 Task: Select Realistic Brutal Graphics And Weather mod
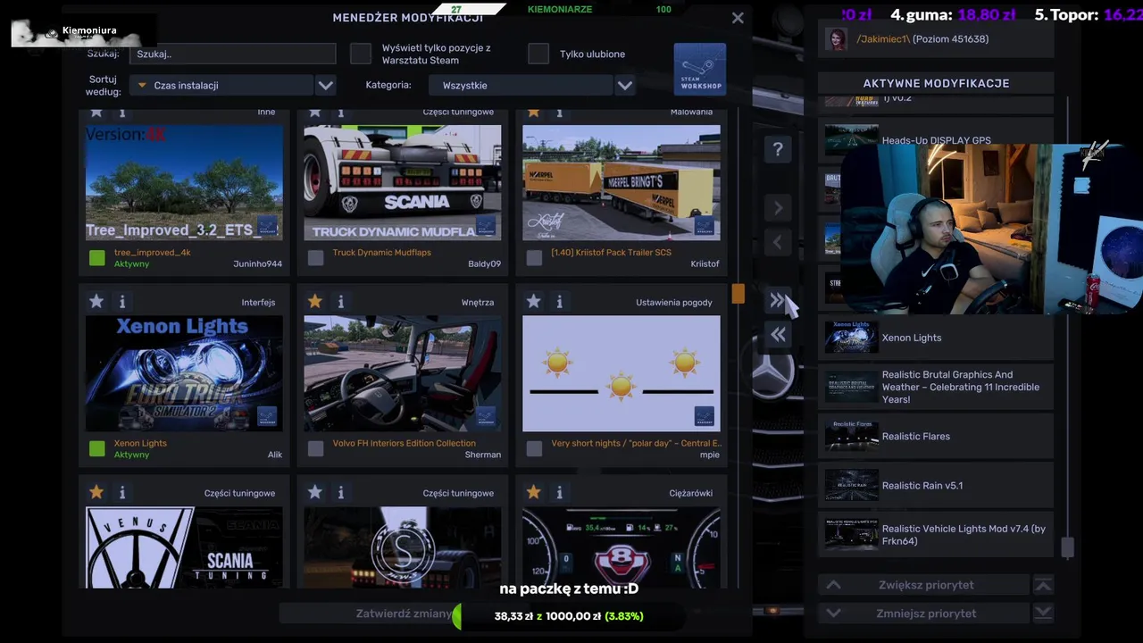click(936, 387)
